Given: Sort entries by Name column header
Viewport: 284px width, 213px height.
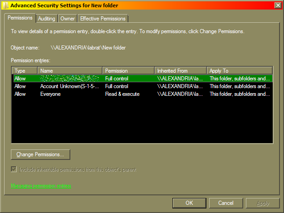Looking at the screenshot, I should [x=70, y=71].
